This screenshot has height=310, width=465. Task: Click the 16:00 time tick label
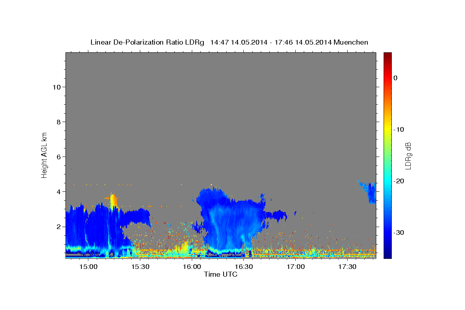point(192,267)
